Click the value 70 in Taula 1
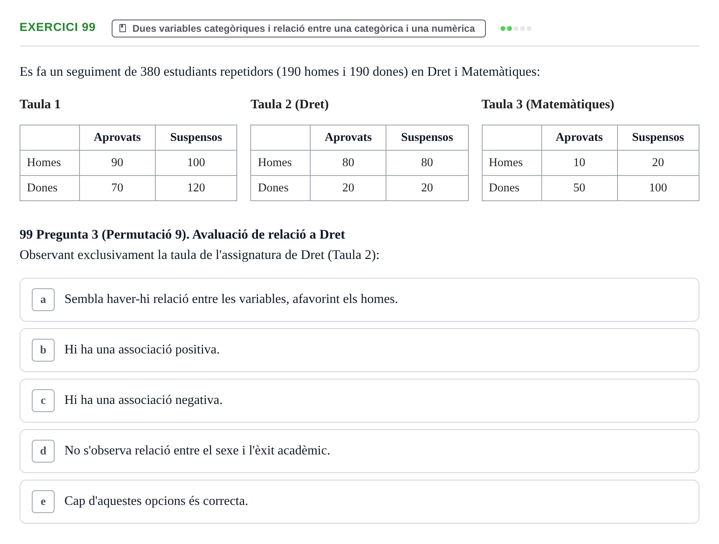Viewport: 719px width, 544px height. [117, 188]
